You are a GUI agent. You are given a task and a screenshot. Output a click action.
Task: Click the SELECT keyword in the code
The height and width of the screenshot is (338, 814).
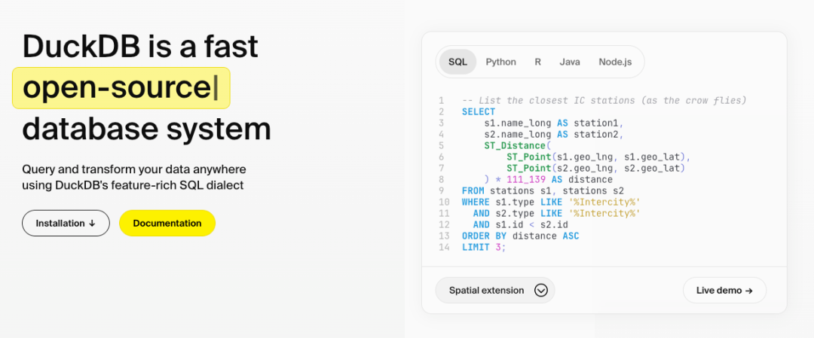click(x=479, y=111)
